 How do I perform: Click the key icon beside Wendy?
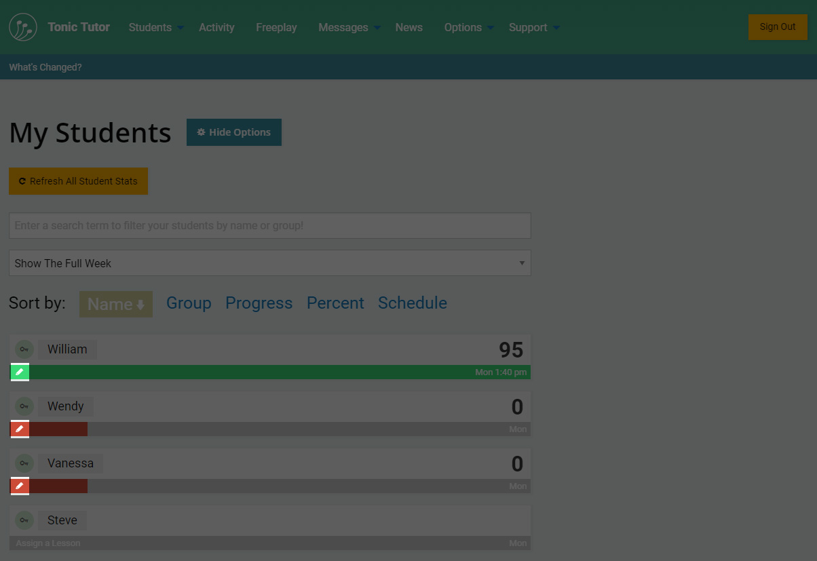point(24,406)
